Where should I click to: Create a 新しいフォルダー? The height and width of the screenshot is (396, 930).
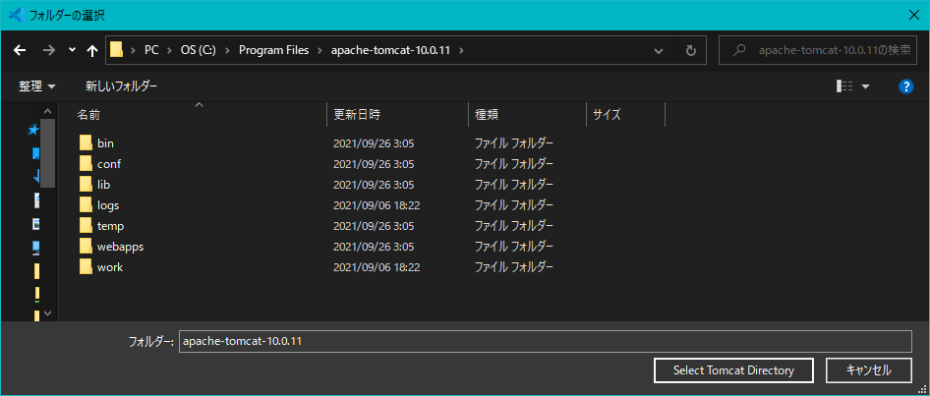122,86
